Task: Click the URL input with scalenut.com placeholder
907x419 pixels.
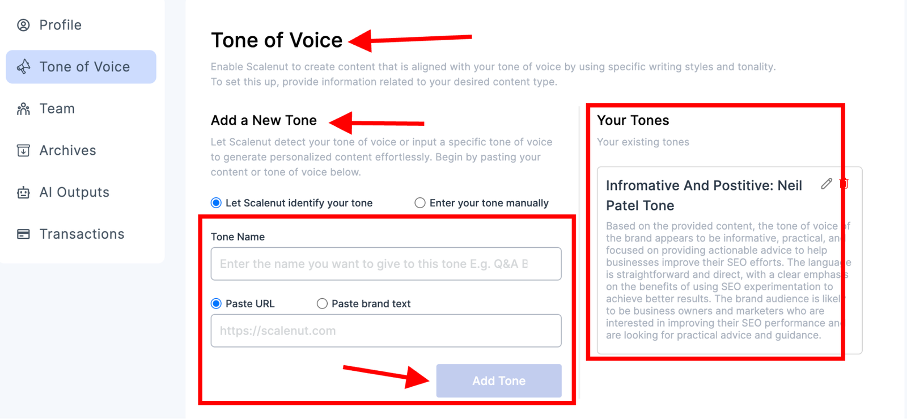Action: (386, 331)
